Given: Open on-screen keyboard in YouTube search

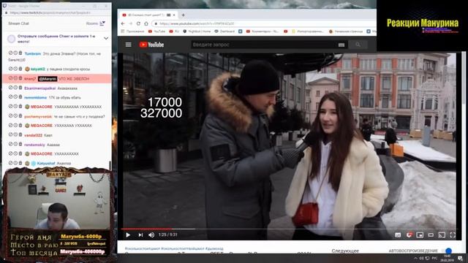Looking at the screenshot, I should tap(341, 45).
